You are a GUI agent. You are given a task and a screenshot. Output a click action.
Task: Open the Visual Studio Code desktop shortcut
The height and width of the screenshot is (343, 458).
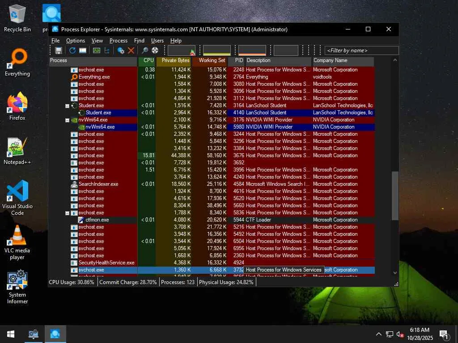coord(17,198)
